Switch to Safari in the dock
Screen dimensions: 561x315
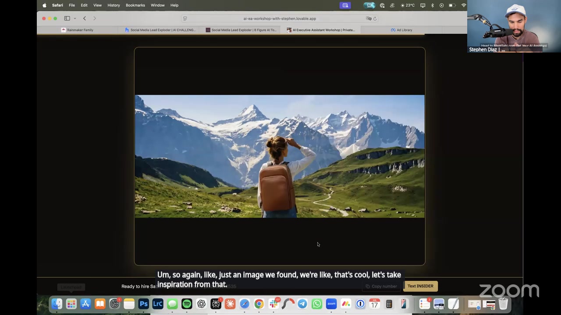pyautogui.click(x=245, y=304)
